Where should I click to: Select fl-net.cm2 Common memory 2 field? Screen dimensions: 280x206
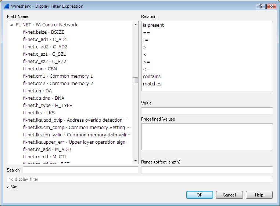[58, 84]
